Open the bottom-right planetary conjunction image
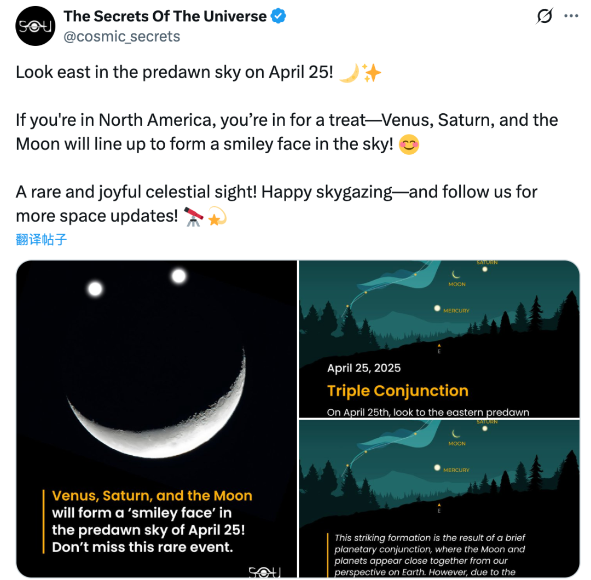This screenshot has width=591, height=580. point(439,498)
